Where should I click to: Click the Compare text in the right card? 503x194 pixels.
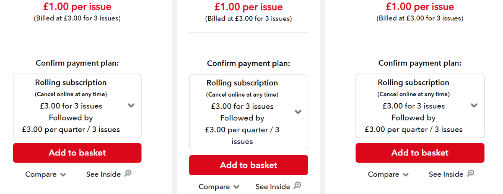coord(384,174)
